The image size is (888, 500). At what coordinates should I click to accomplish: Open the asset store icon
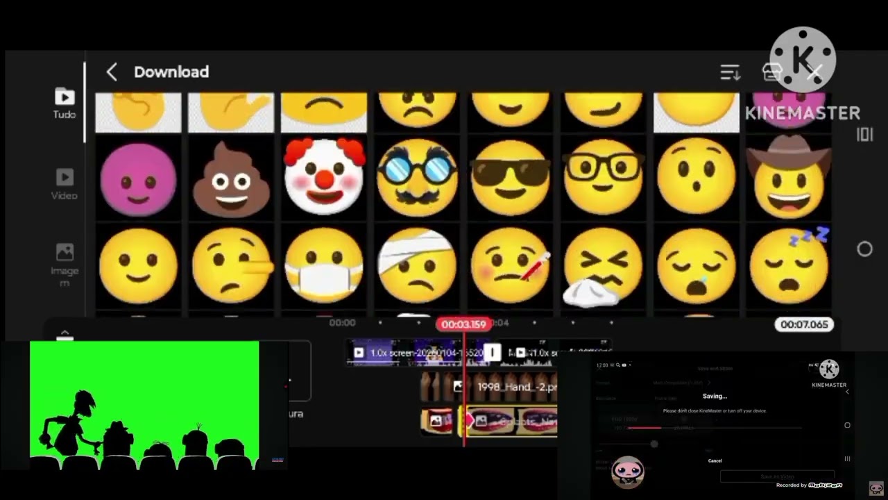click(x=772, y=72)
